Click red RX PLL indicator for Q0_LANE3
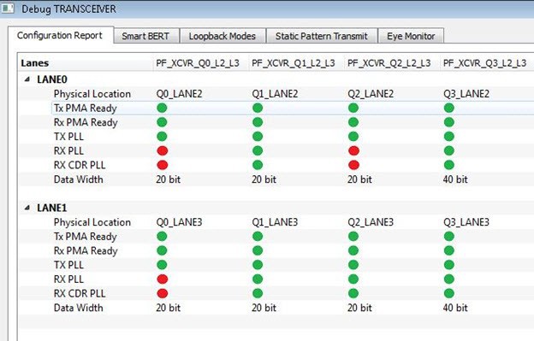The image size is (534, 341). 162,279
